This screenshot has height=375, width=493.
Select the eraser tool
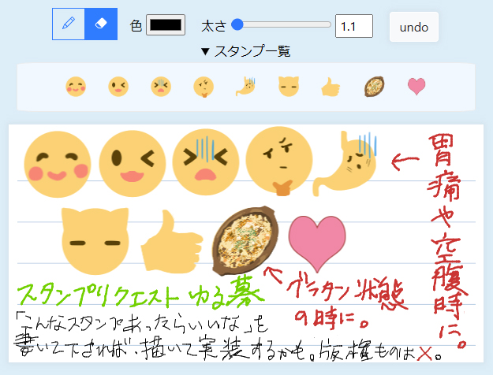pos(101,24)
